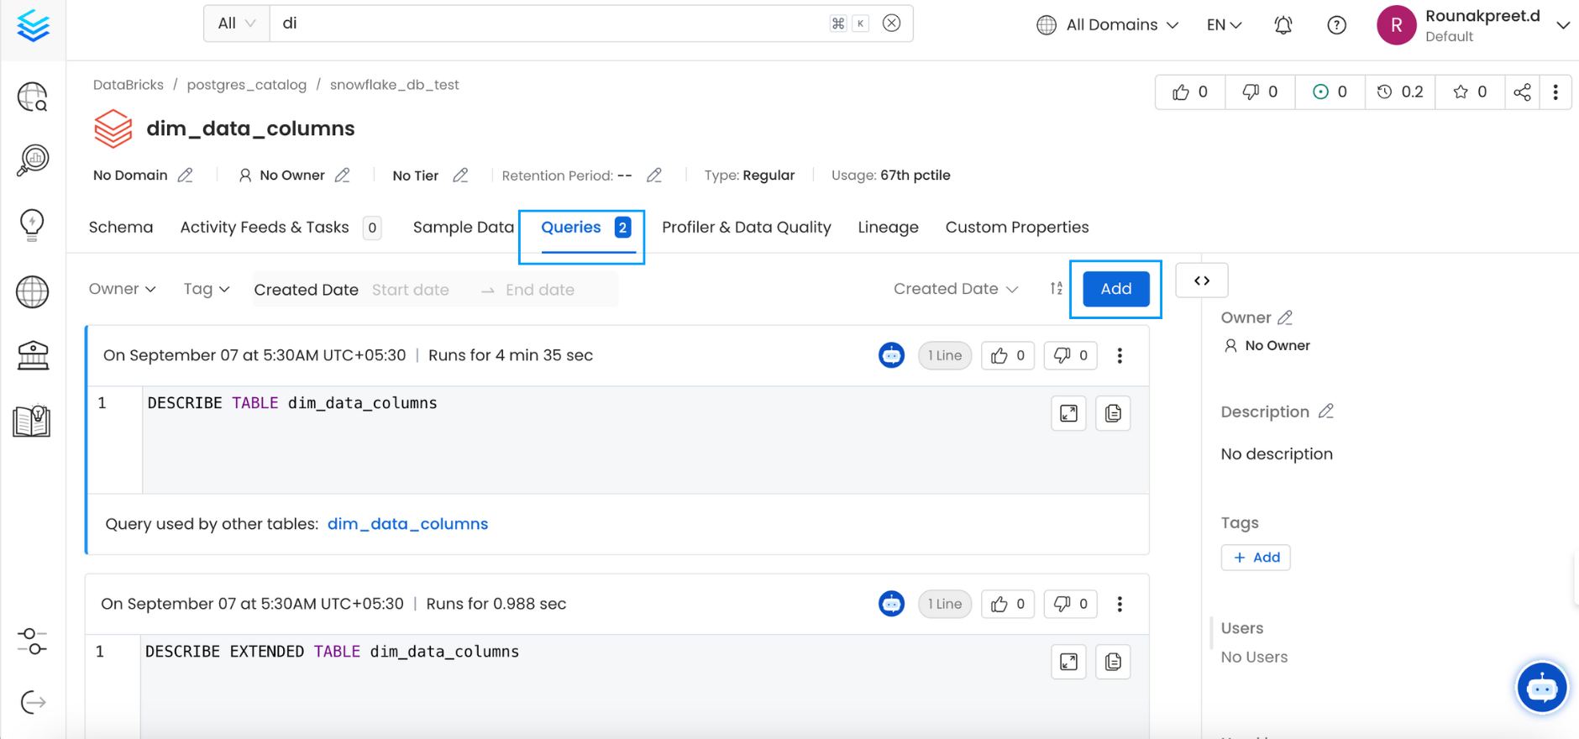Expand the first query to fullscreen
The width and height of the screenshot is (1579, 739).
coord(1068,413)
